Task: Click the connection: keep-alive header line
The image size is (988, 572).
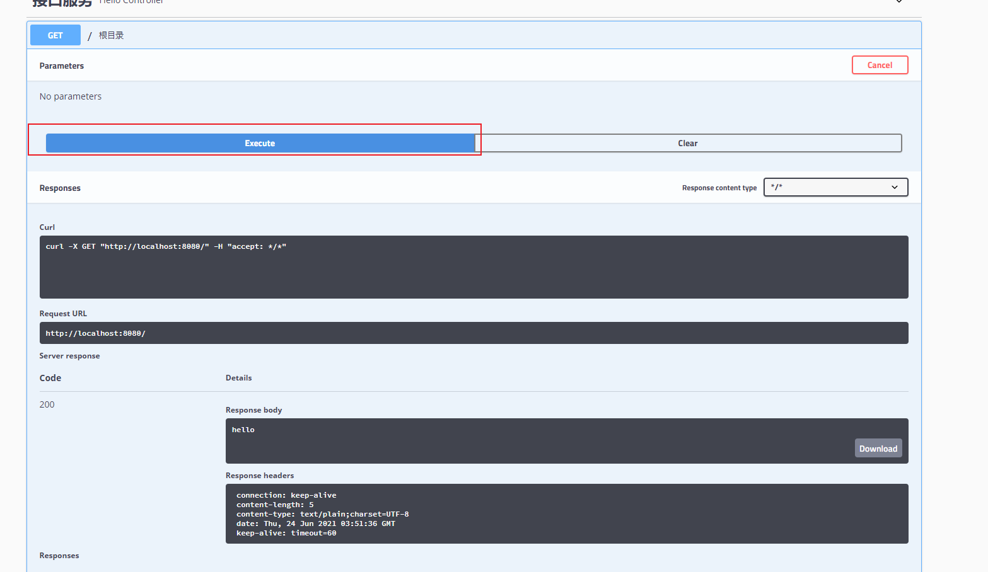Action: click(286, 495)
